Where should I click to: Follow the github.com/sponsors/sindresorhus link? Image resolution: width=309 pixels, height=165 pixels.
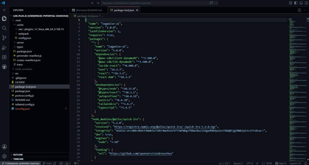(141, 154)
